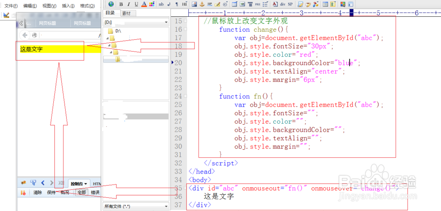This screenshot has width=441, height=211.
Task: Collapse the fold marker on line 15
Action: [185, 21]
